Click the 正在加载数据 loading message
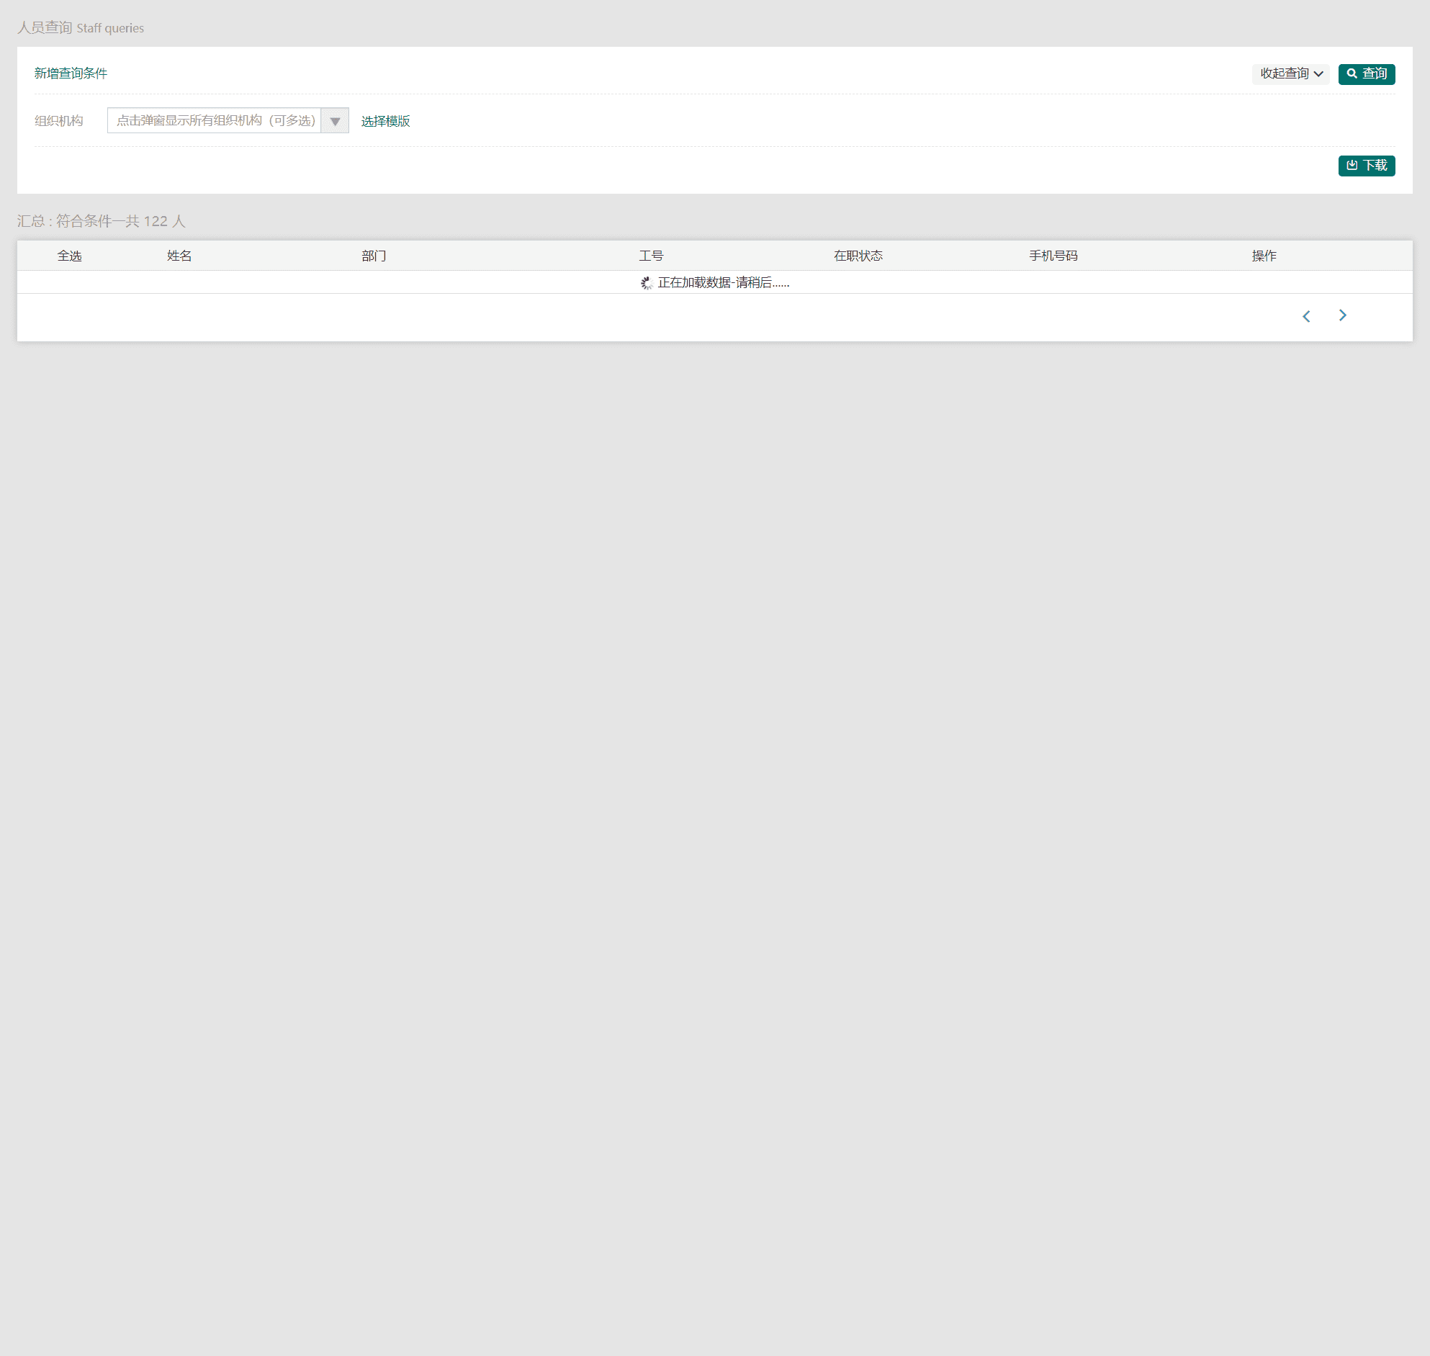 714,282
